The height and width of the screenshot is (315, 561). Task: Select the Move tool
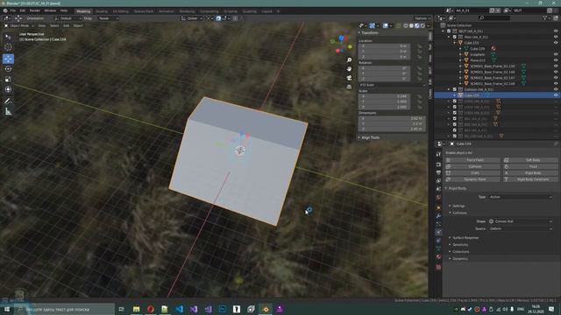8,59
